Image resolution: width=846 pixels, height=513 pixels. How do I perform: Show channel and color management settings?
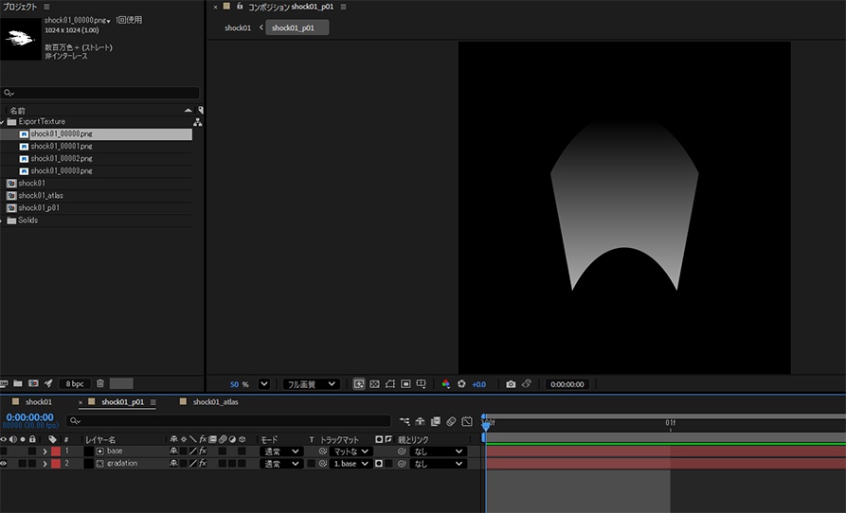tap(445, 384)
